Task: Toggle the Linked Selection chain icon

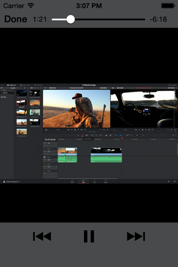Action: [x=110, y=135]
